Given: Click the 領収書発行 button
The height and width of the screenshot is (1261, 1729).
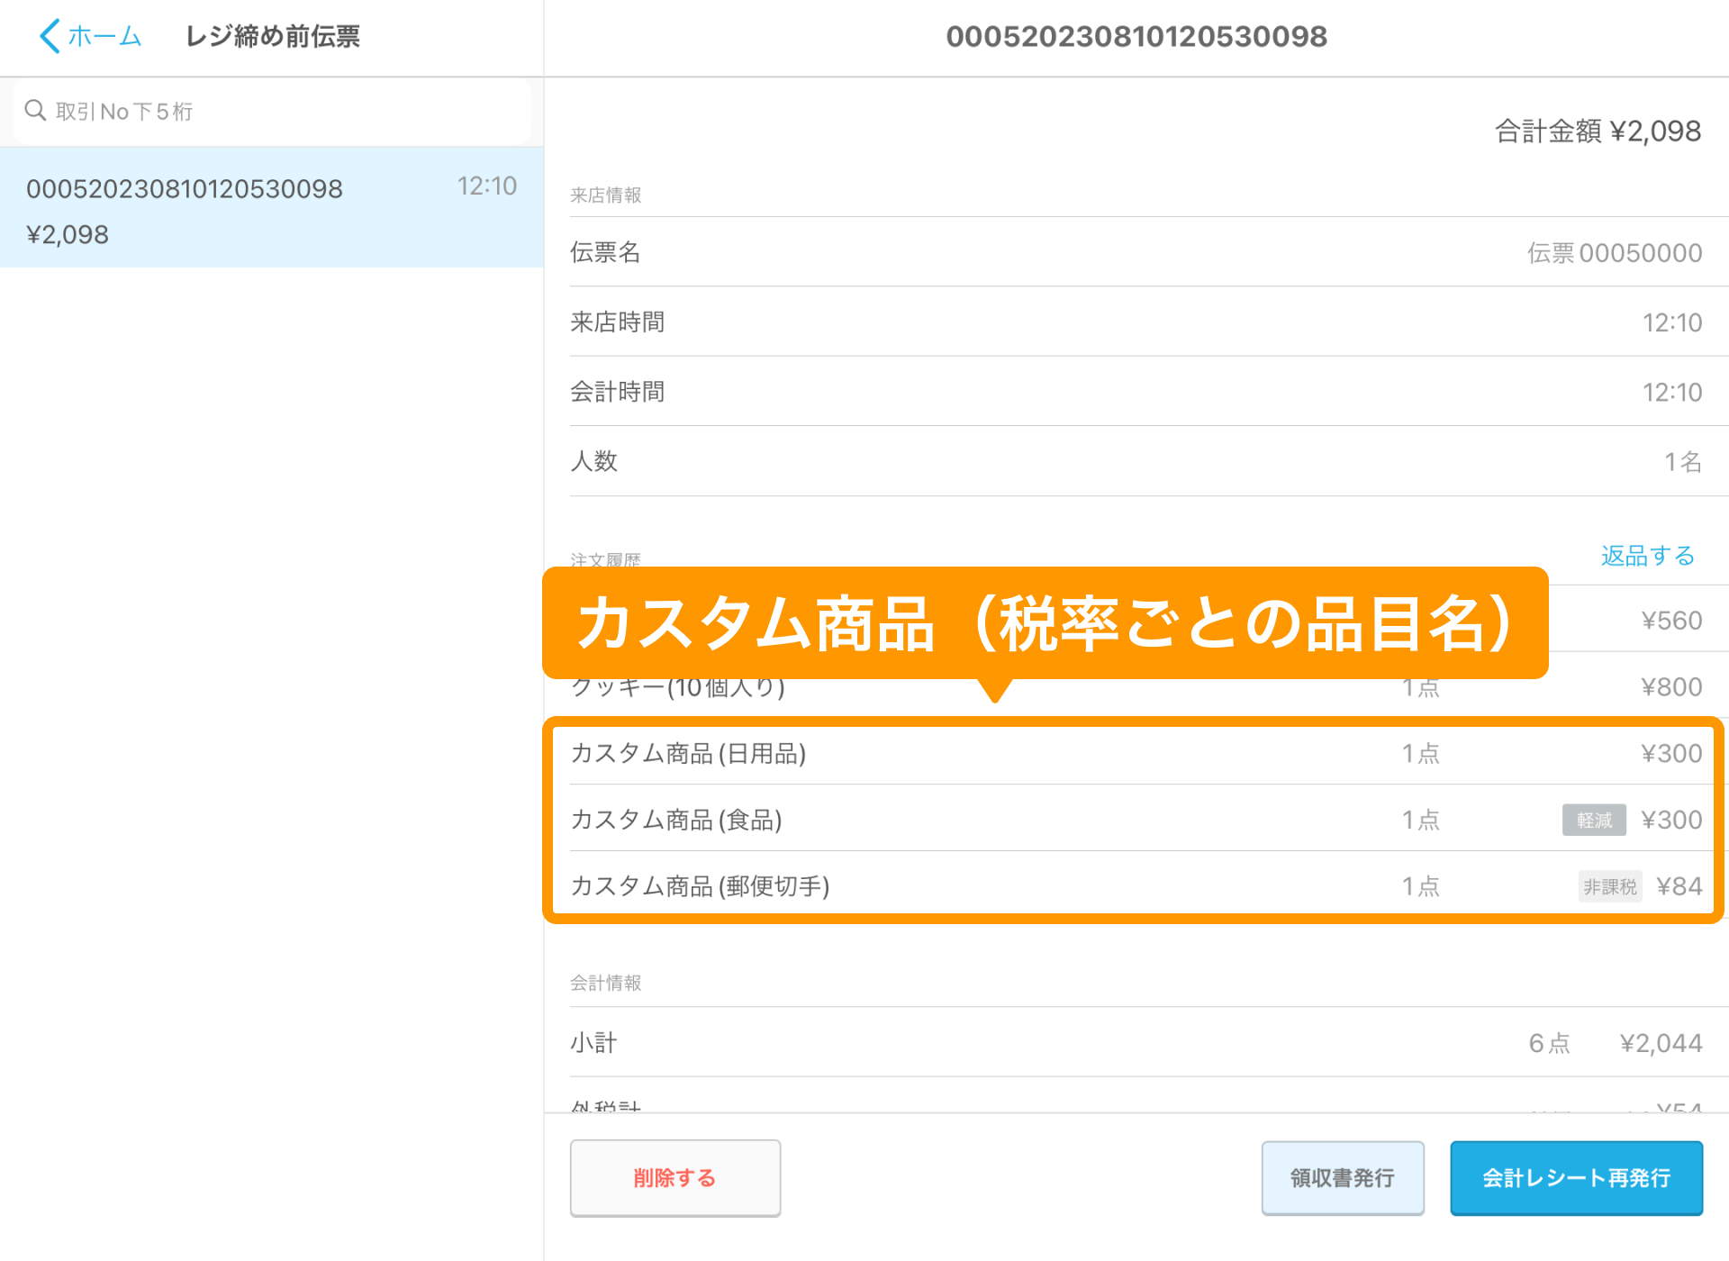Looking at the screenshot, I should [1343, 1178].
